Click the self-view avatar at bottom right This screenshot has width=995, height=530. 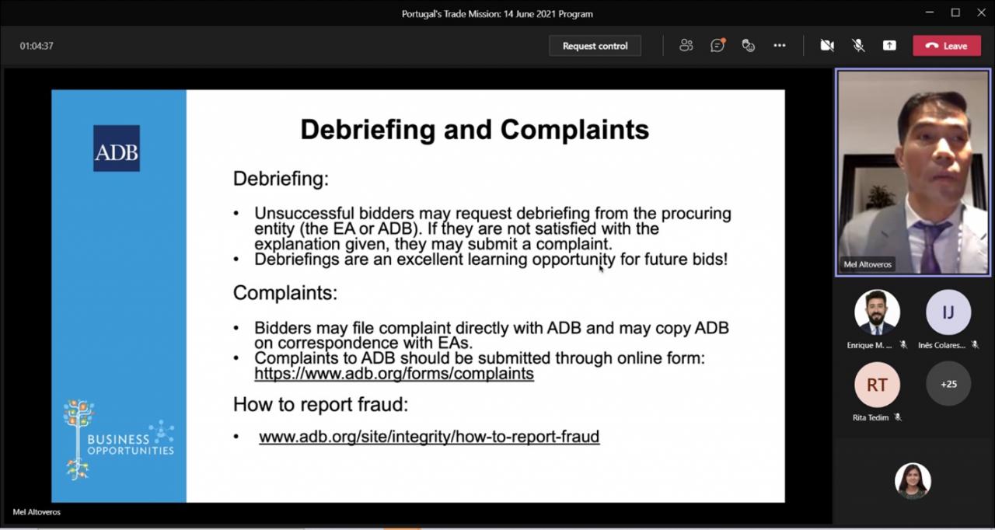click(x=913, y=481)
